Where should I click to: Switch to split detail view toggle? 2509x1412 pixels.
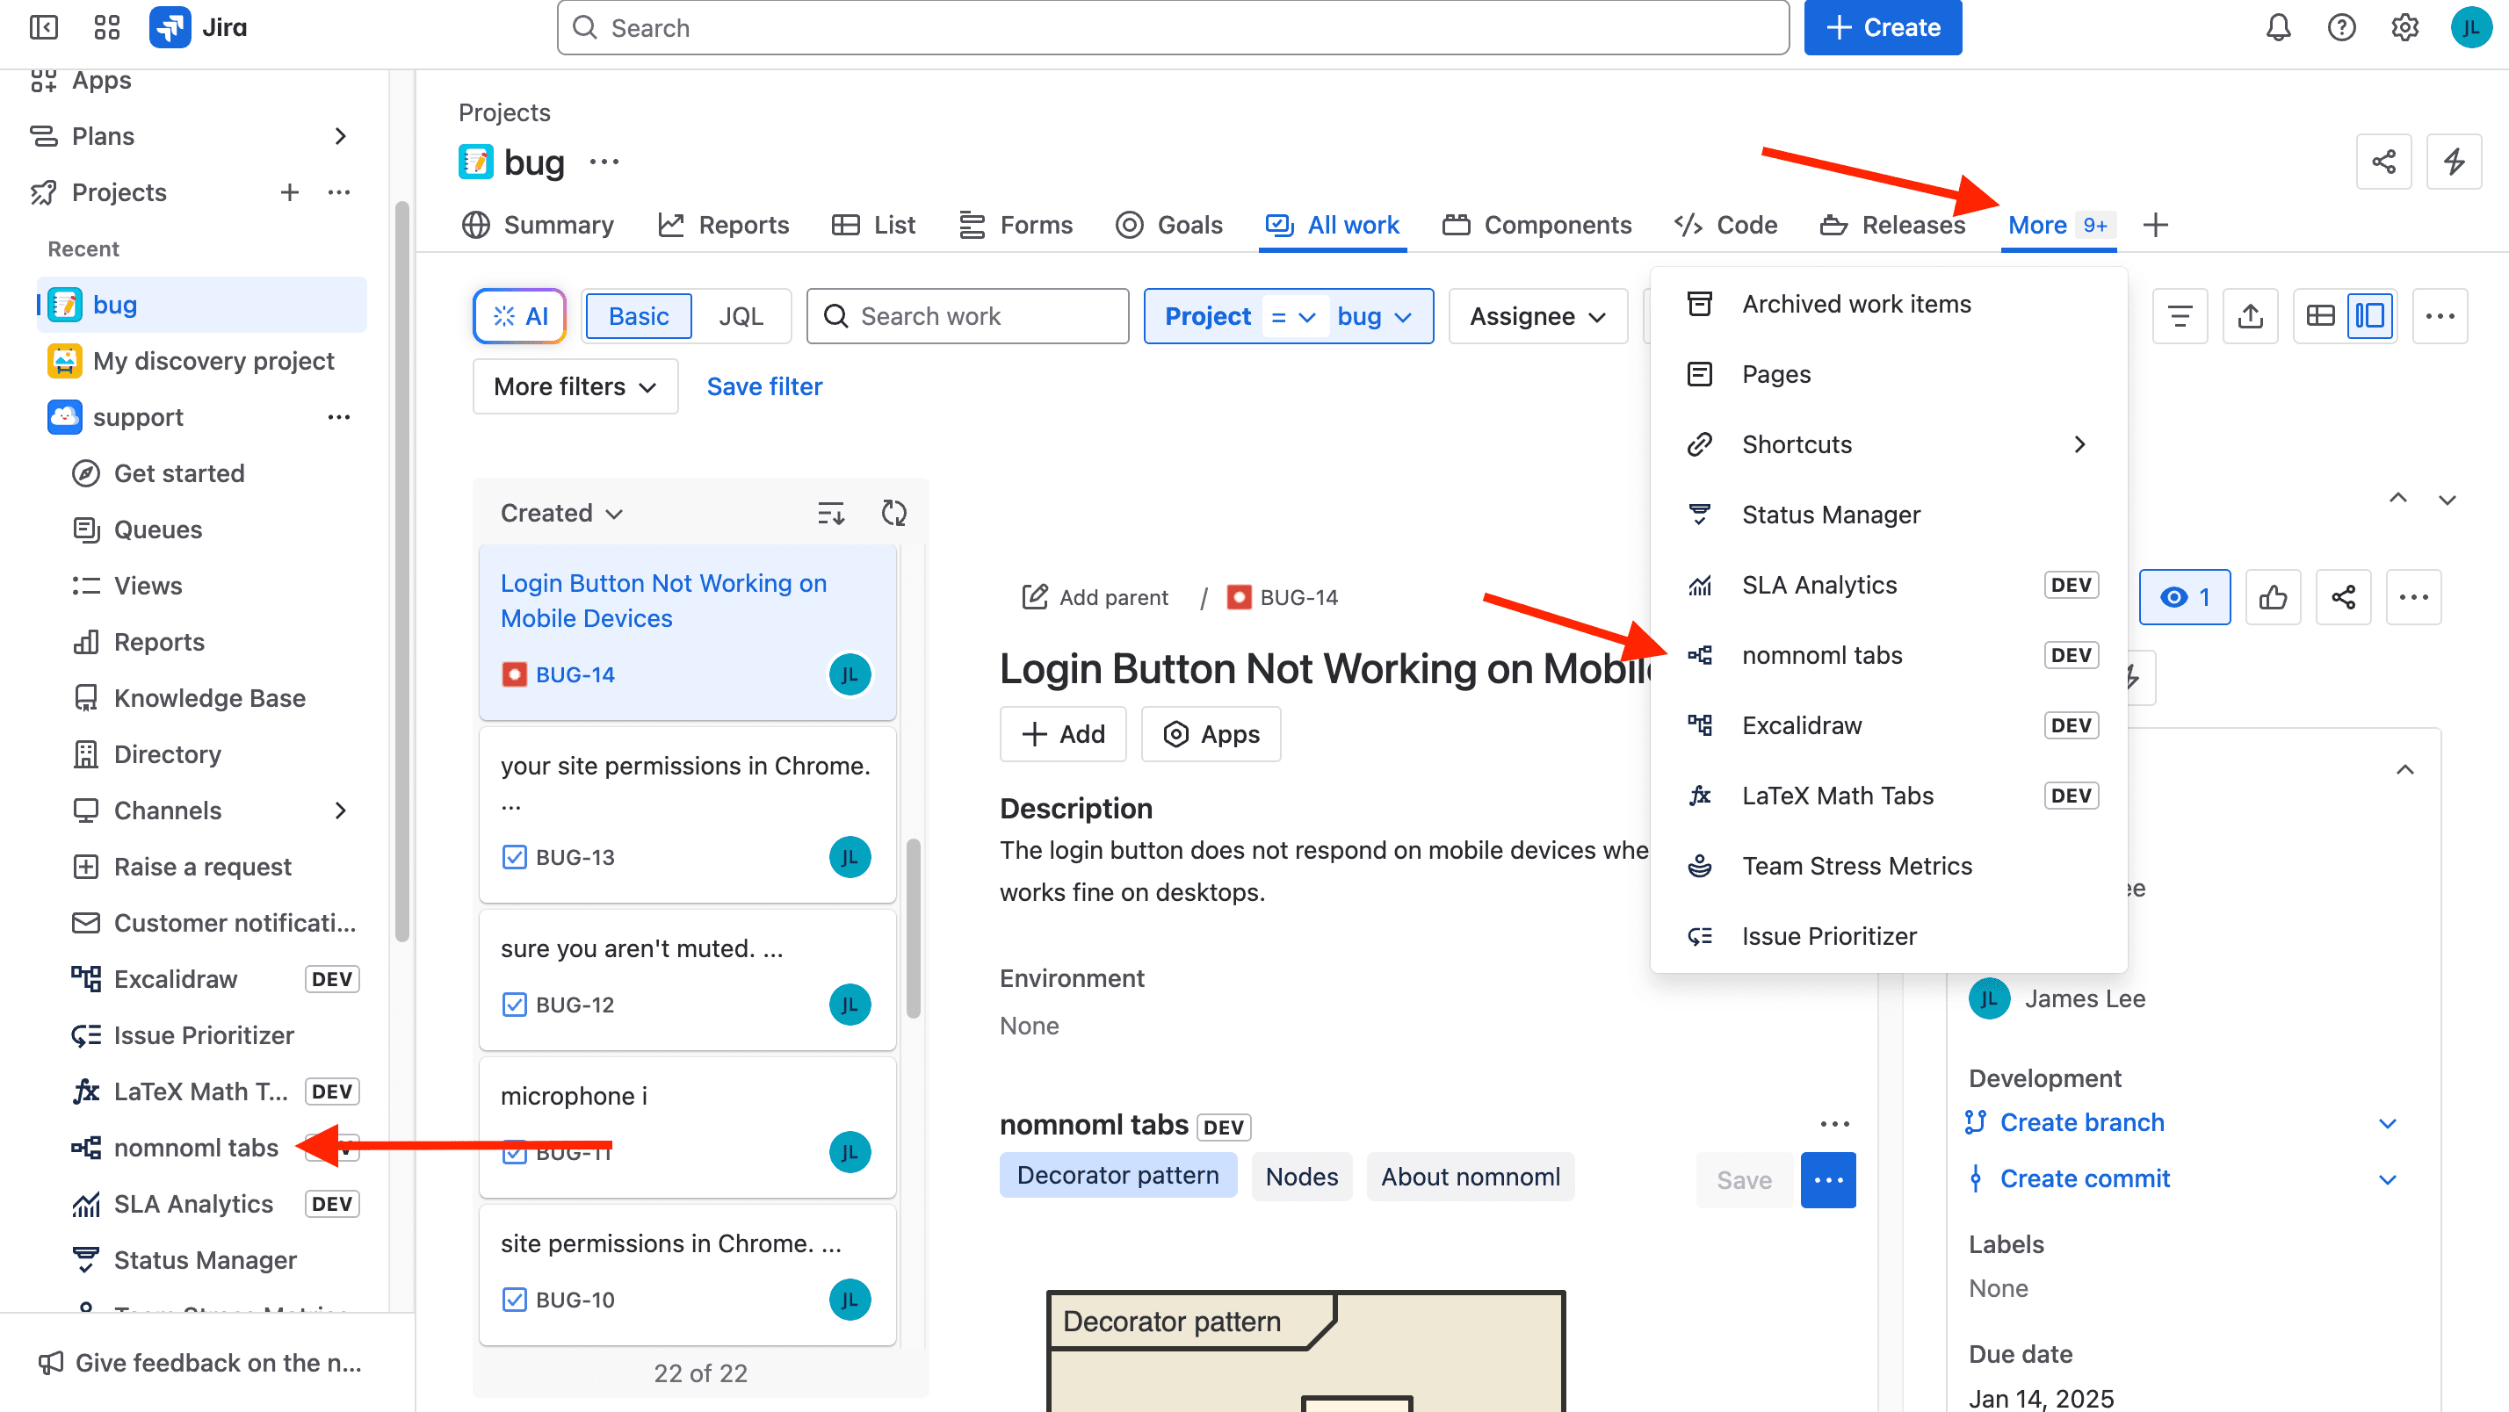[2369, 316]
